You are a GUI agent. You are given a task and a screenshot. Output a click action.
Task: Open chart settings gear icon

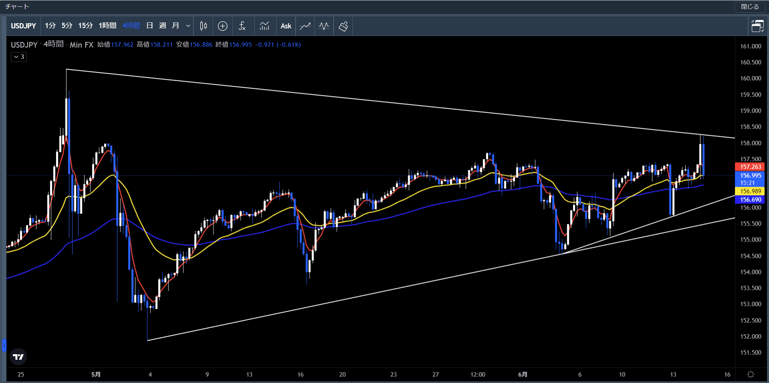(751, 375)
